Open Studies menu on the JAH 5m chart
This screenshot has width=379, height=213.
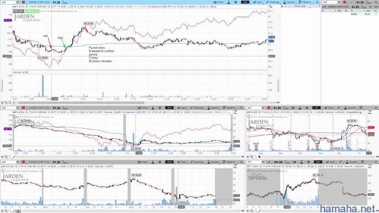(x=213, y=108)
